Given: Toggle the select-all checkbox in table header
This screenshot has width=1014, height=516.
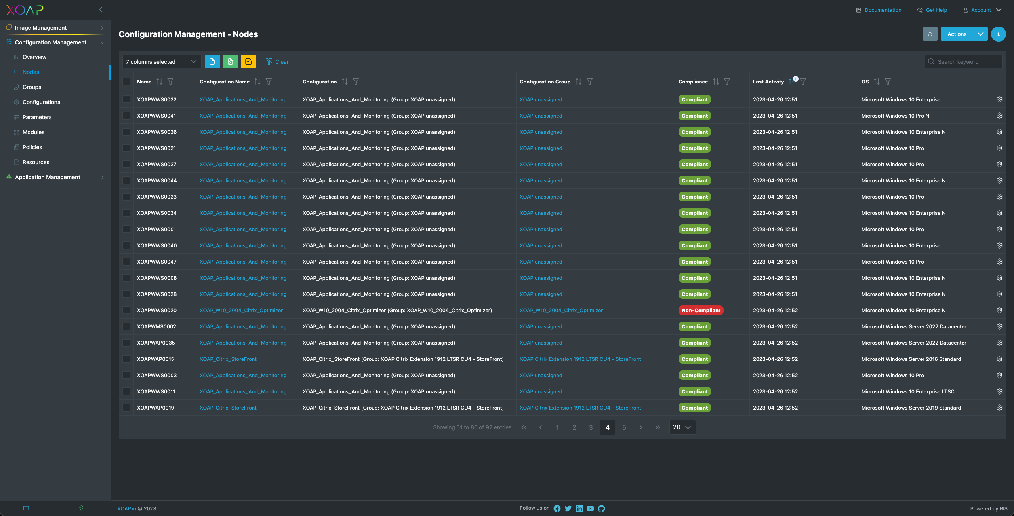Looking at the screenshot, I should [x=126, y=82].
